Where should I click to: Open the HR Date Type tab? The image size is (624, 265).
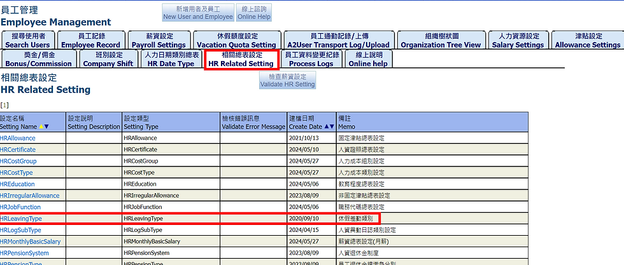point(171,59)
